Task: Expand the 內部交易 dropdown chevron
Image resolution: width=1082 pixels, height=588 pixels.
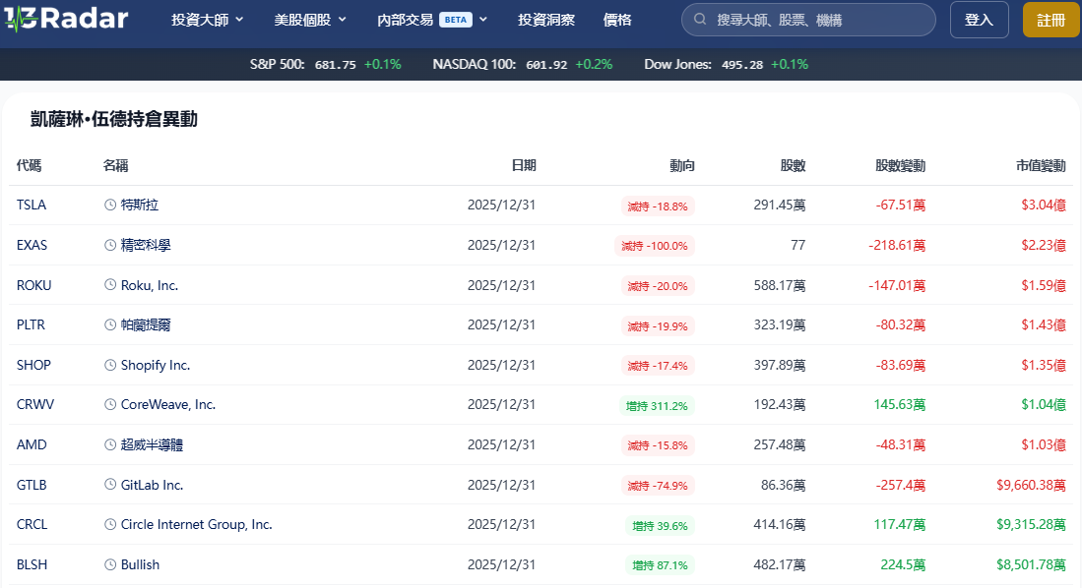Action: click(483, 20)
